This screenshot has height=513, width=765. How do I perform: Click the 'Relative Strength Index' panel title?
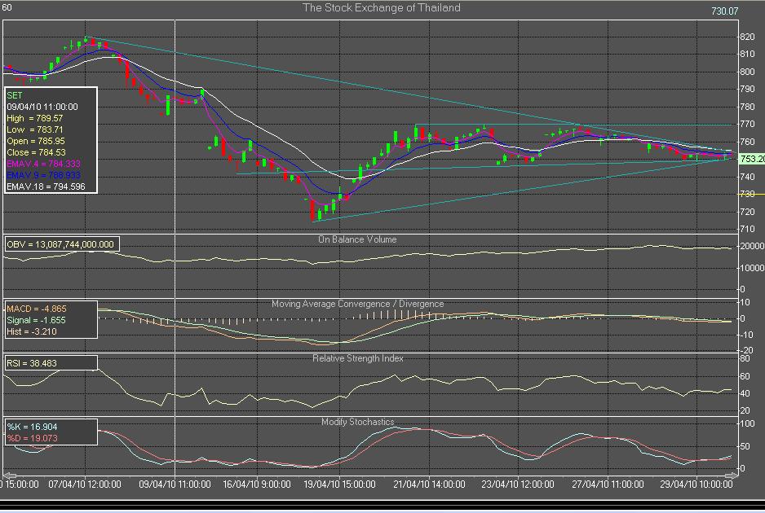[357, 358]
